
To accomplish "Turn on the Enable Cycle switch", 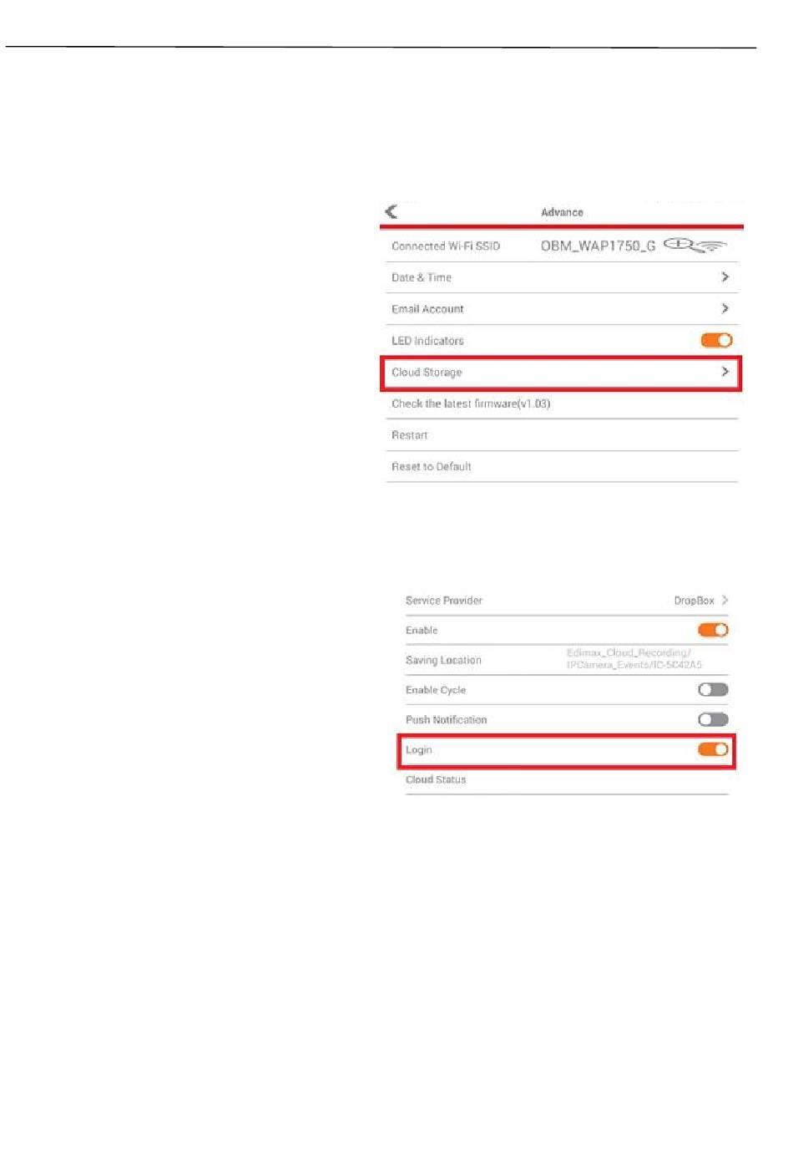I will 713,689.
